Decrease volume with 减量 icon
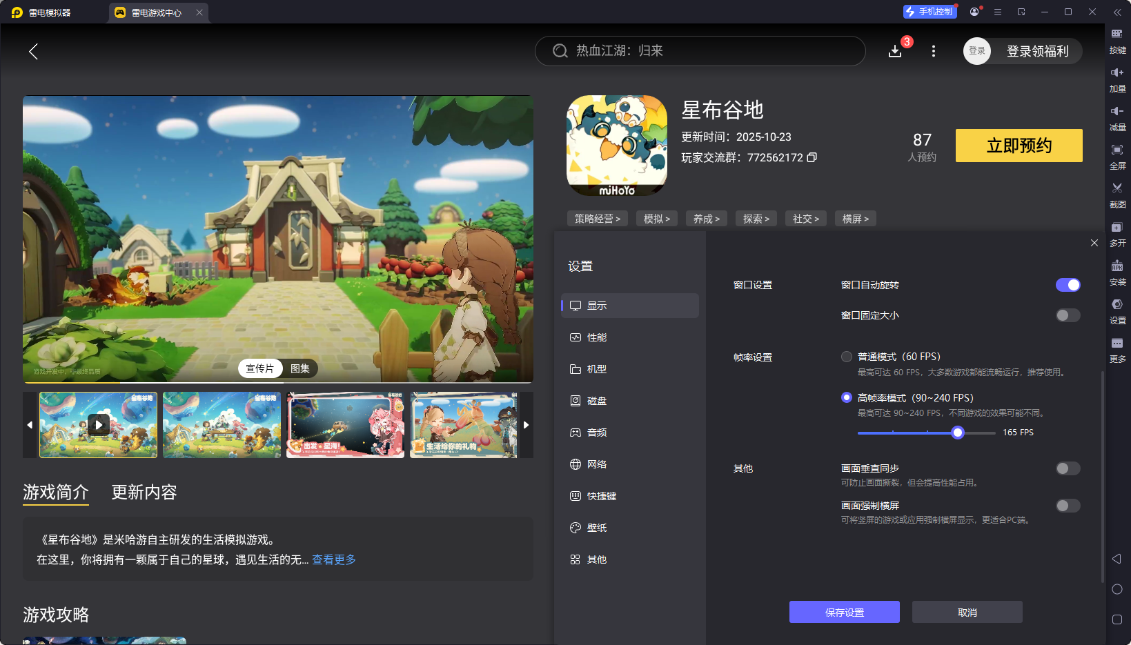The width and height of the screenshot is (1131, 645). (1117, 118)
